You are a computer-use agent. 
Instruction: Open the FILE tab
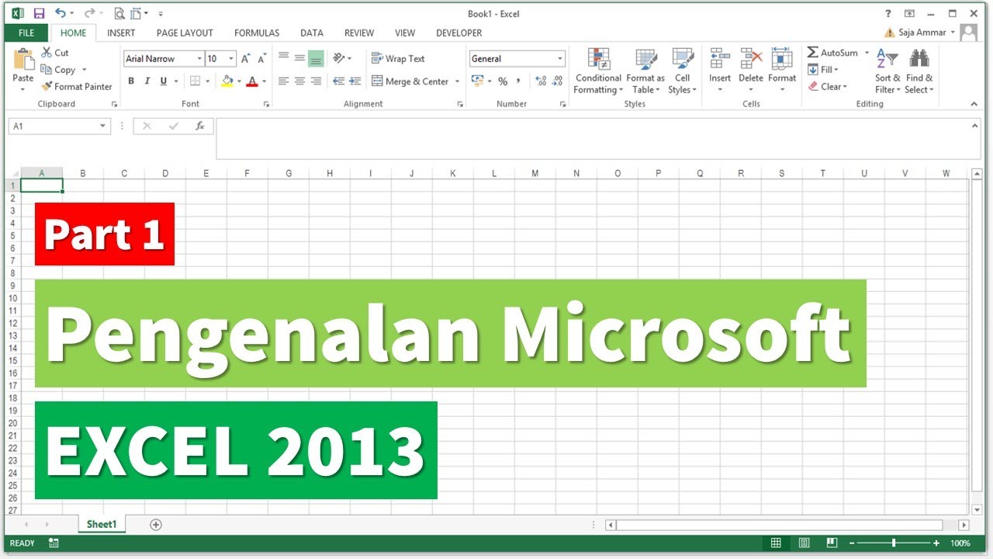click(x=26, y=33)
